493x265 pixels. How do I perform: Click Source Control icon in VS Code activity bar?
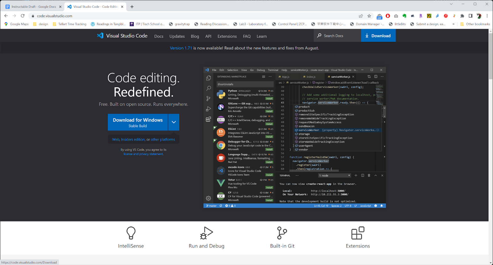209,98
